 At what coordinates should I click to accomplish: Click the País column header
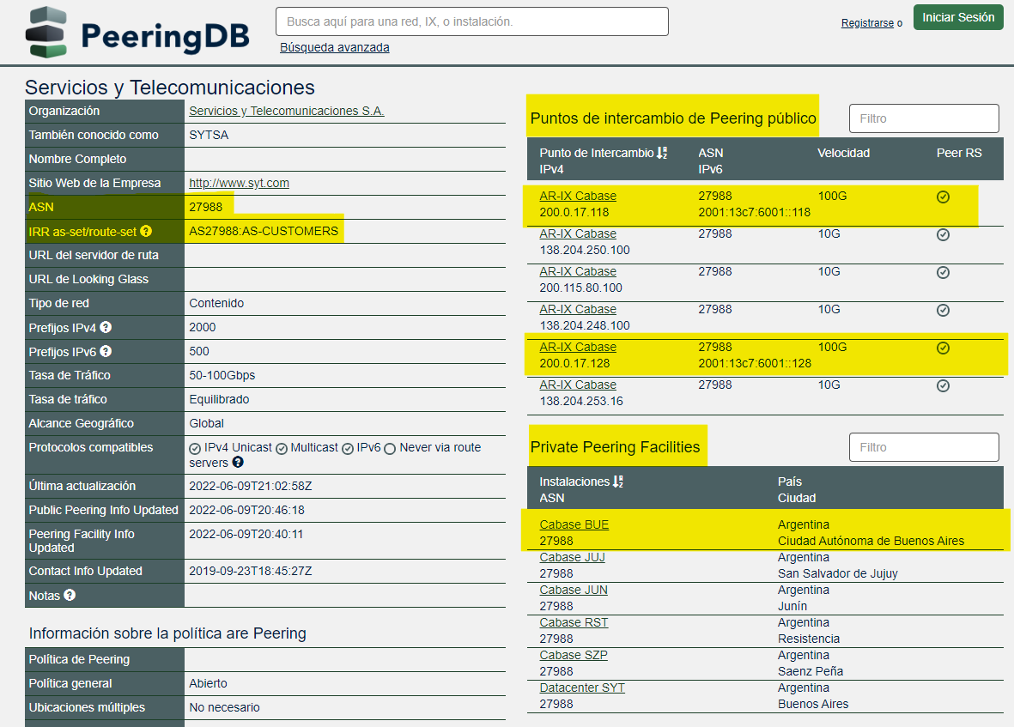(x=789, y=482)
